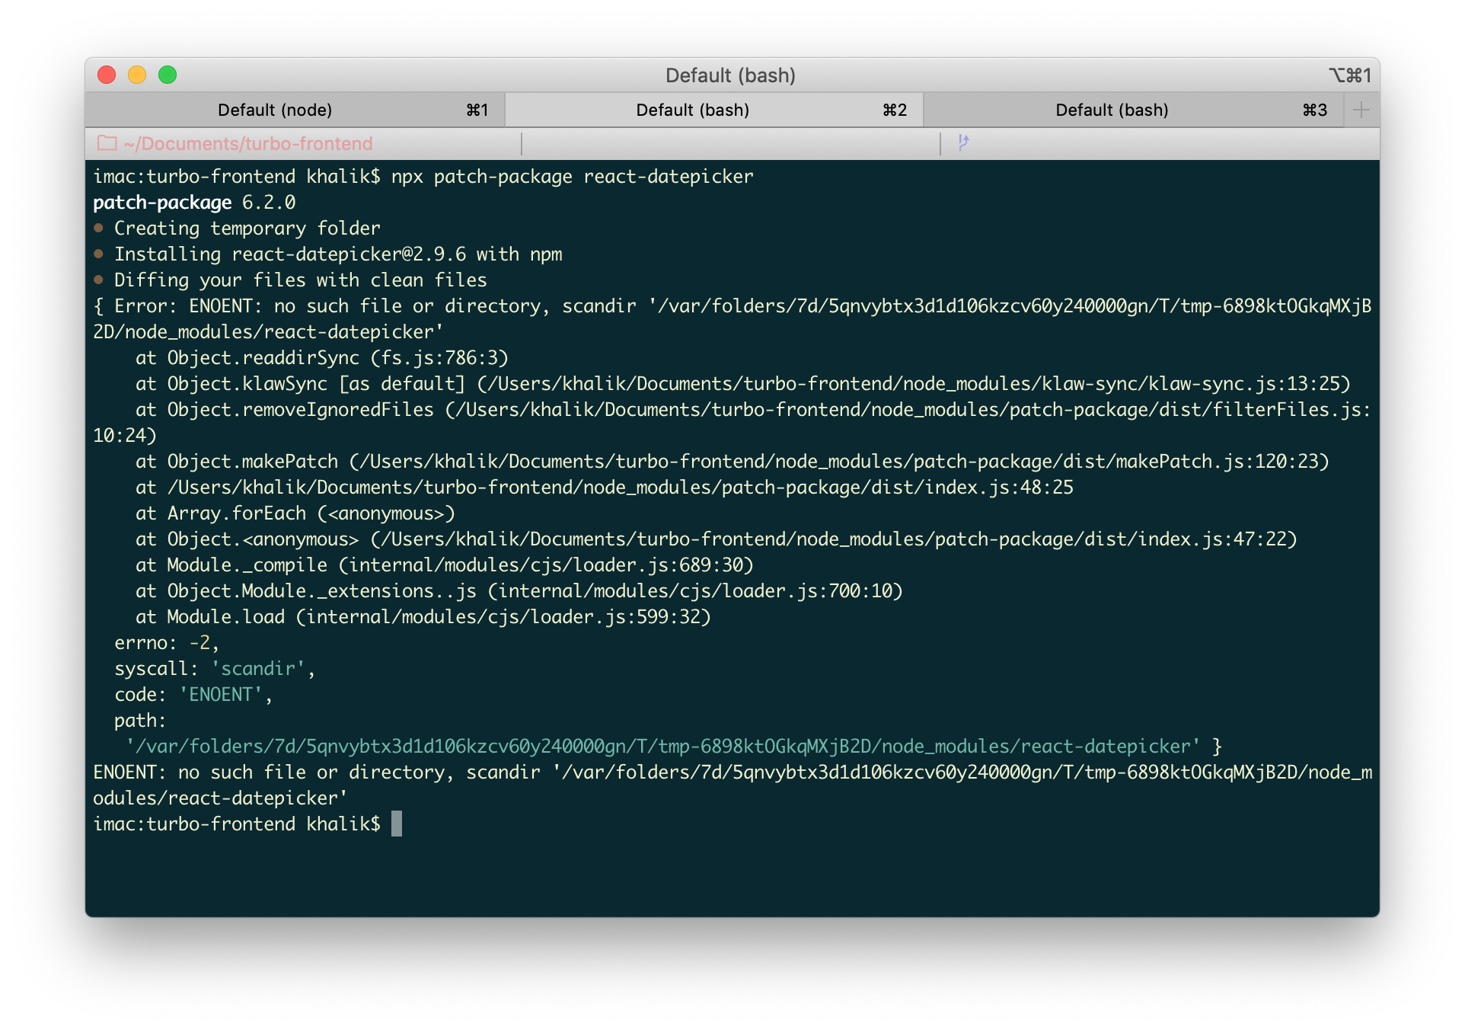
Task: Select the npx patch-package command text
Action: (571, 176)
